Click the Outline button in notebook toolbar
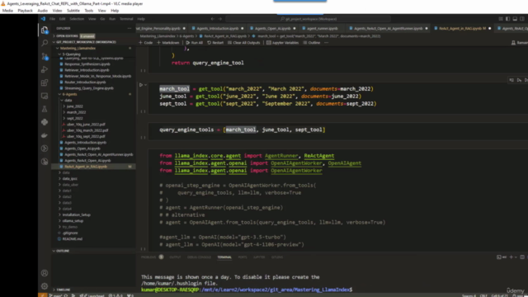 click(312, 43)
